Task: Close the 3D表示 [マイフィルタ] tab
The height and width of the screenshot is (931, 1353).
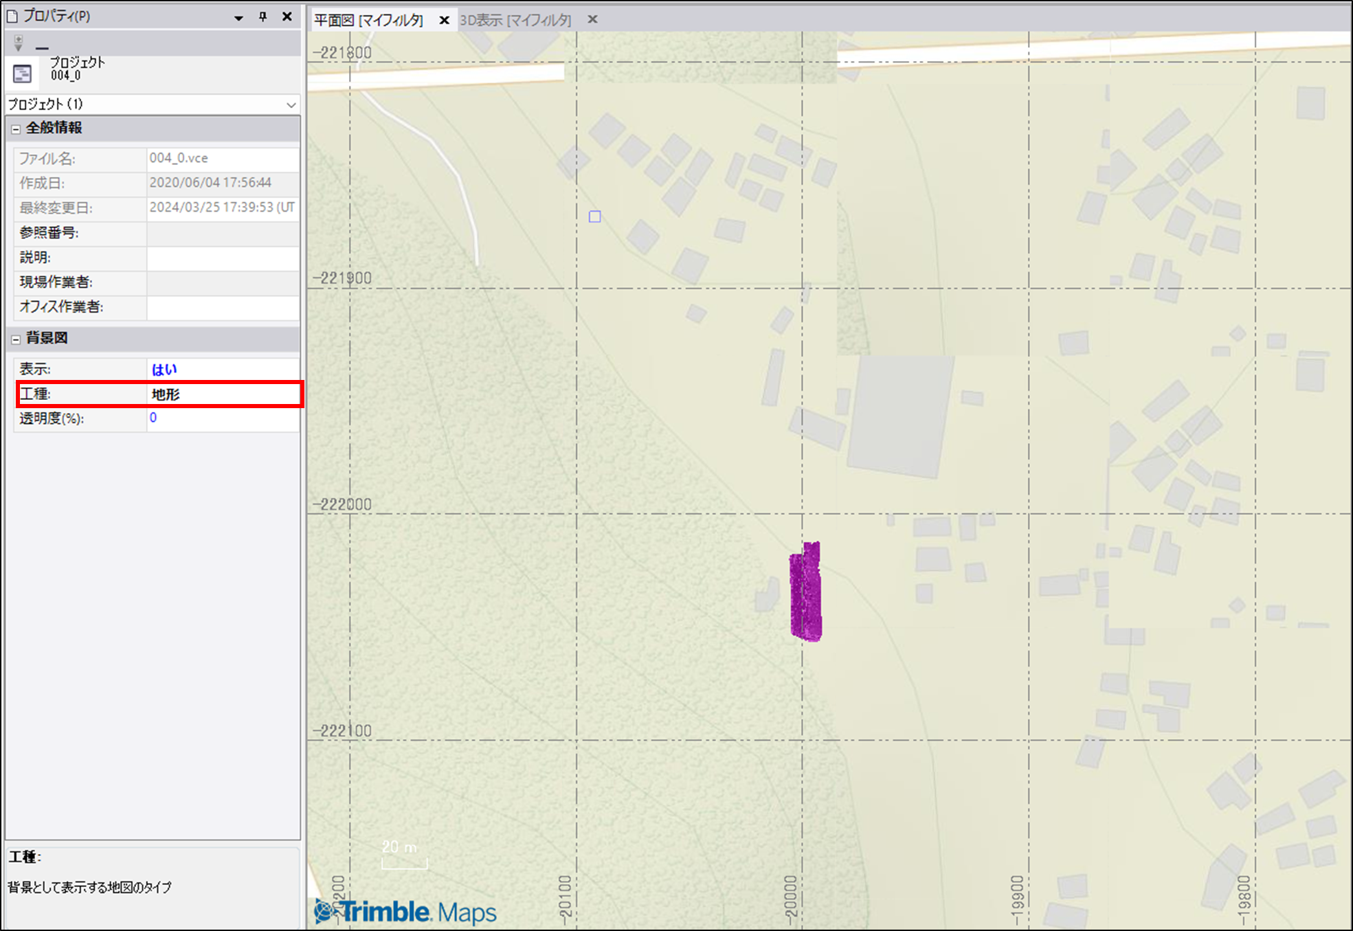Action: point(592,19)
